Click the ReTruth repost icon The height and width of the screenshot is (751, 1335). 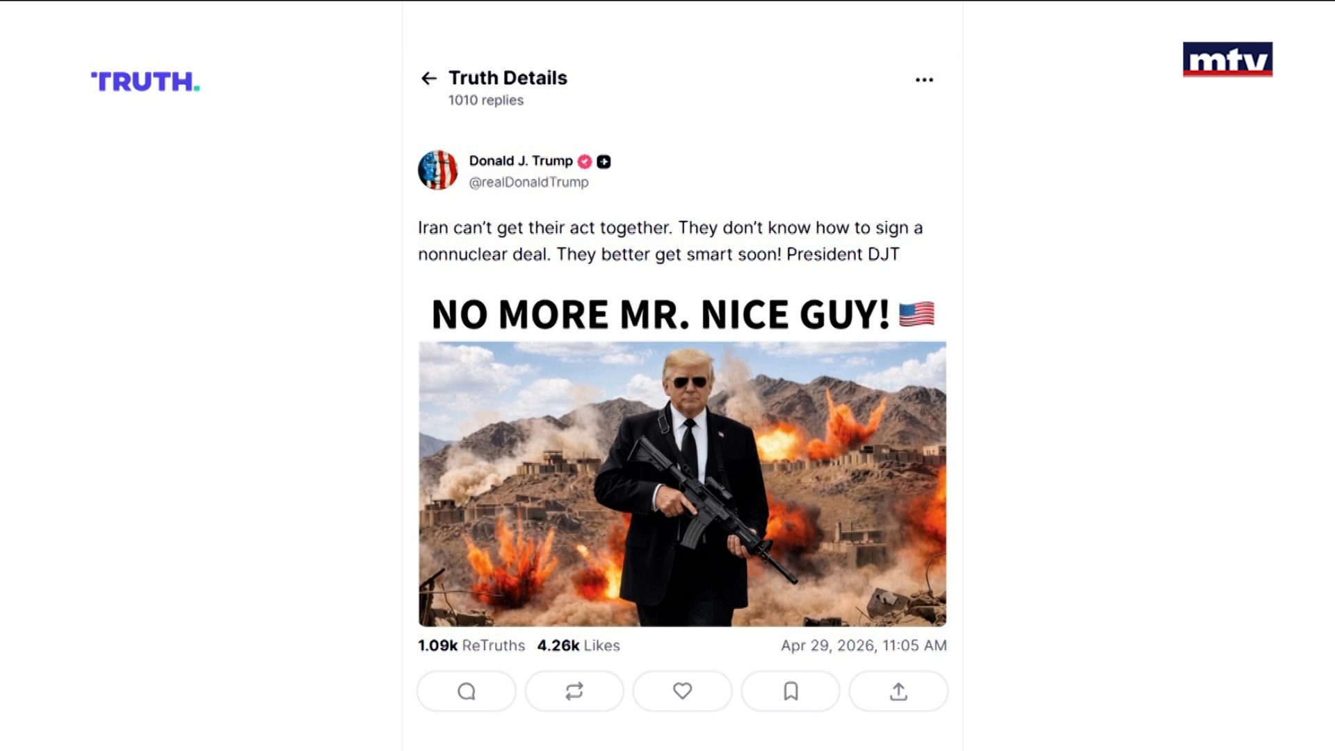click(x=574, y=691)
